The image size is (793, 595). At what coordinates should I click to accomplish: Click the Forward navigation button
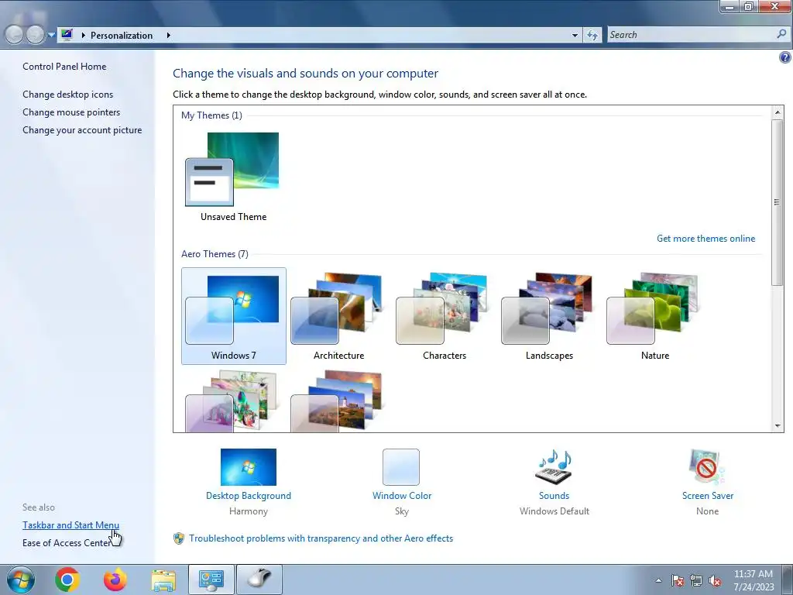point(36,34)
